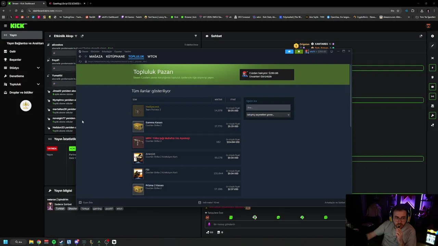This screenshot has height=246, width=438.
Task: Open Steam from the taskbar
Action: [61, 242]
